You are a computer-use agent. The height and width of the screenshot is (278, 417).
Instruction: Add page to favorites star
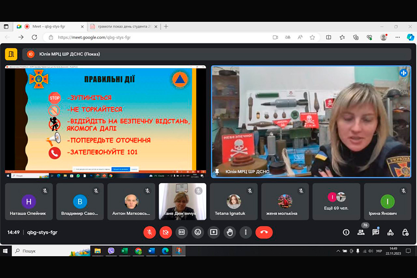pos(312,38)
